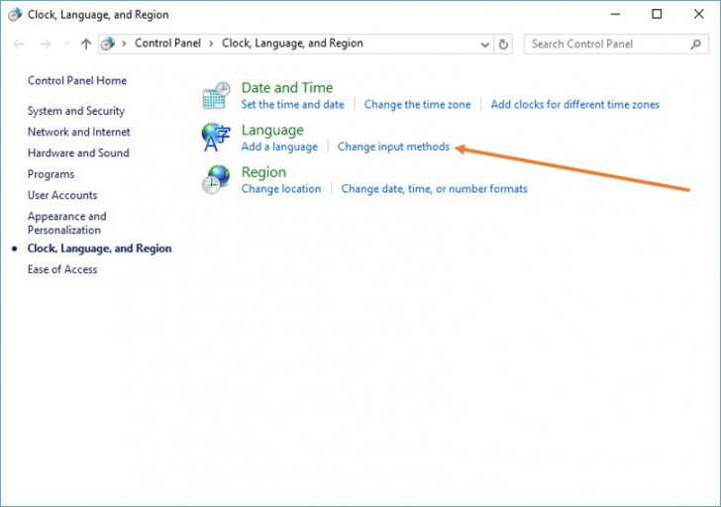Click Change location
This screenshot has height=507, width=721.
(x=281, y=189)
